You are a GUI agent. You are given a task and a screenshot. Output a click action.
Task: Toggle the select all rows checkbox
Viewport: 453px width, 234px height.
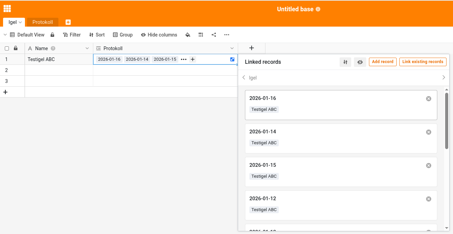tap(7, 48)
